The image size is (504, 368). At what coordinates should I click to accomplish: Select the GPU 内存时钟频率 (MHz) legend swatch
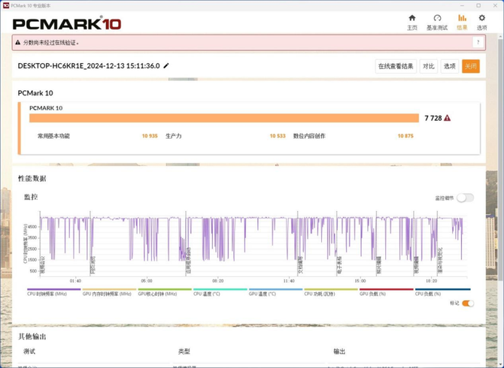109,289
